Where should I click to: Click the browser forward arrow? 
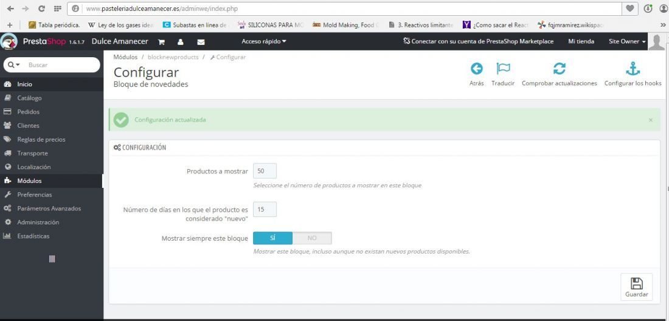tap(26, 9)
